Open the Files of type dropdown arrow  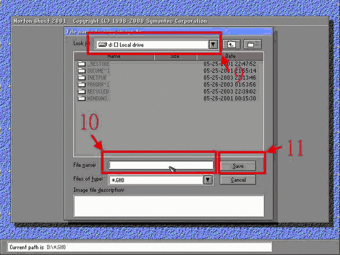pyautogui.click(x=208, y=180)
